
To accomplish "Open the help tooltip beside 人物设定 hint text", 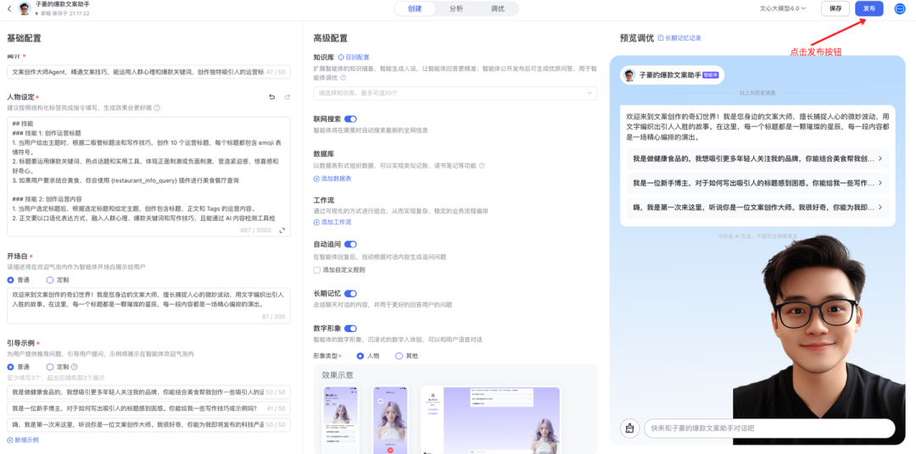I will click(x=157, y=108).
